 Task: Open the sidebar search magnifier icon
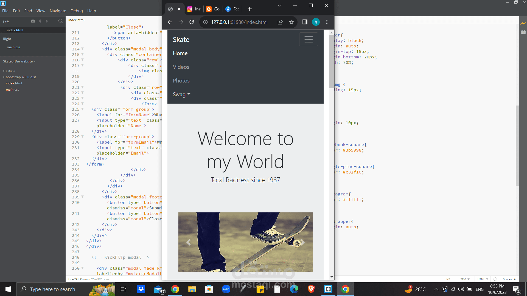(60, 21)
